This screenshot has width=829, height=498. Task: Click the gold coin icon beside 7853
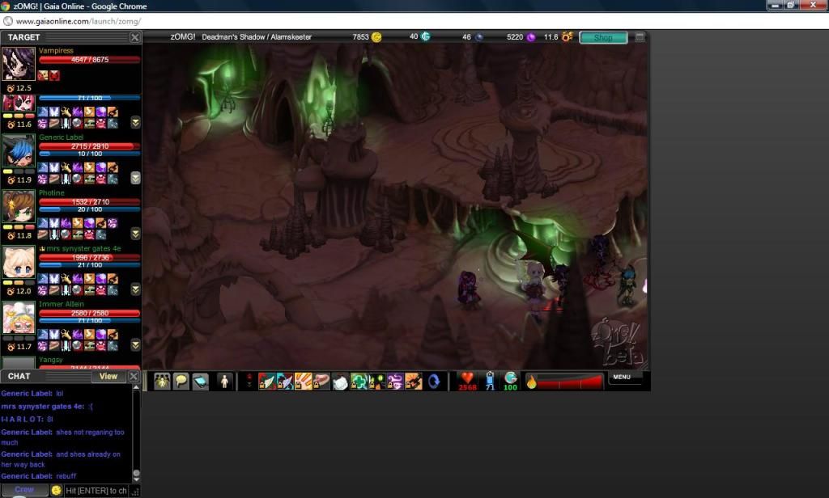376,37
